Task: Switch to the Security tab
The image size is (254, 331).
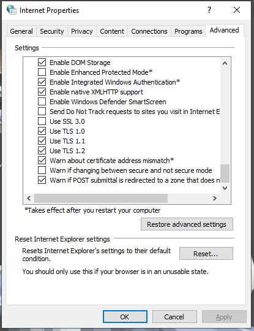Action: click(x=52, y=31)
